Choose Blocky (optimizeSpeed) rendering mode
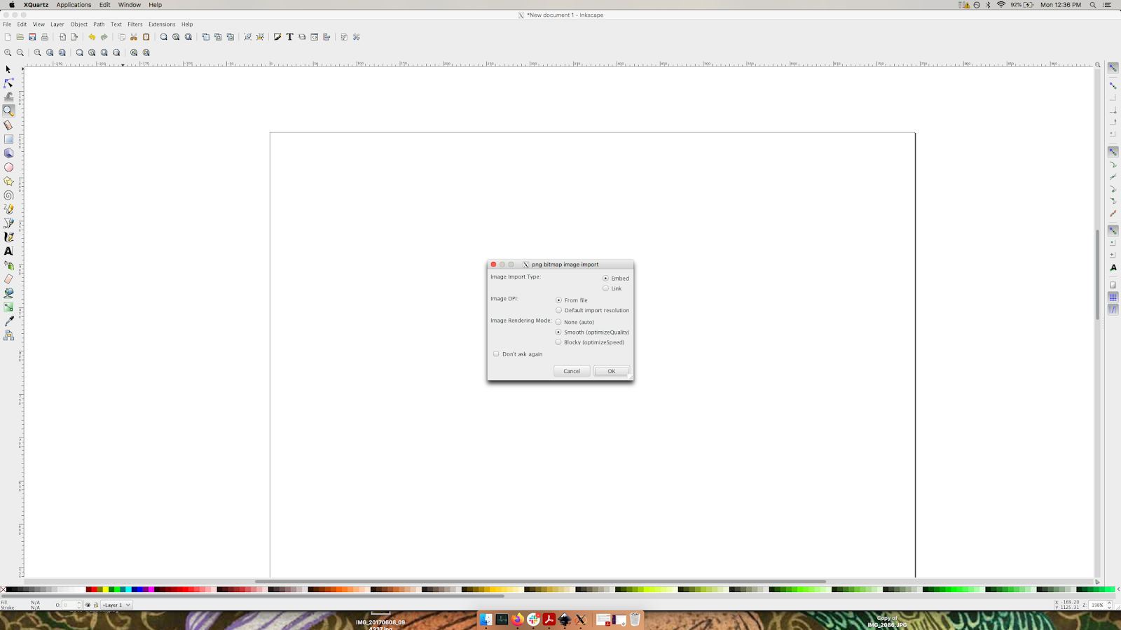Image resolution: width=1121 pixels, height=630 pixels. (x=558, y=342)
